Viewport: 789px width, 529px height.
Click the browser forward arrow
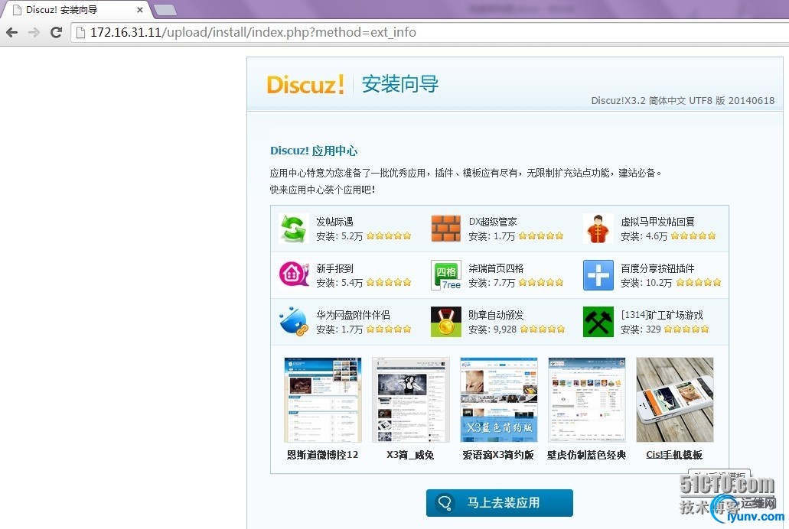pyautogui.click(x=34, y=33)
